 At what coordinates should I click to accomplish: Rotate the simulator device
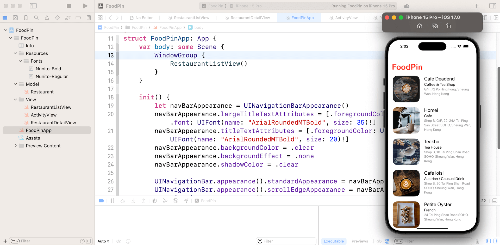(448, 26)
